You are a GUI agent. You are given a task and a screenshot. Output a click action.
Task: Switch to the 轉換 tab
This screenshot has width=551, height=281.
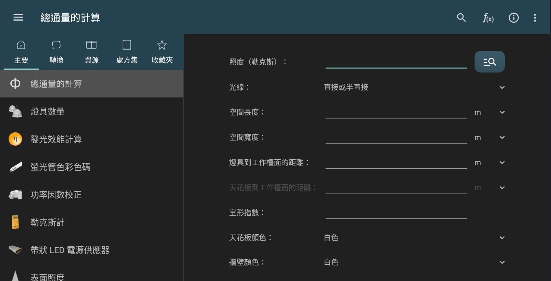pos(56,52)
